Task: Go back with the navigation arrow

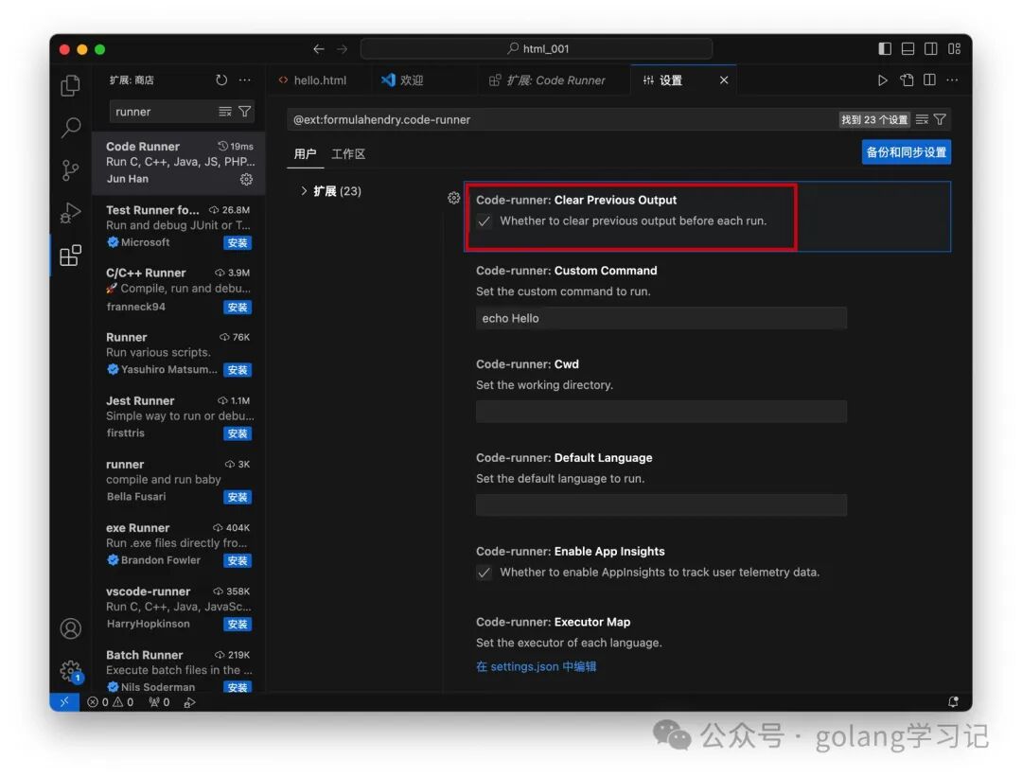Action: [319, 49]
